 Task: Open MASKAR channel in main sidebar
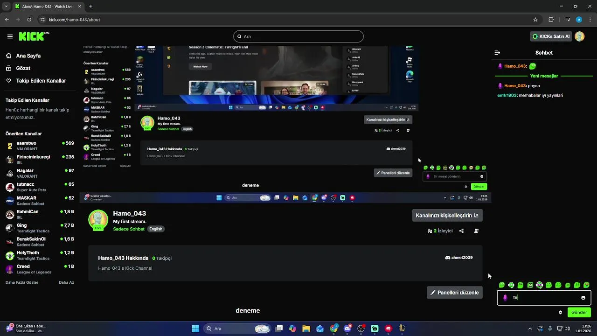40,201
